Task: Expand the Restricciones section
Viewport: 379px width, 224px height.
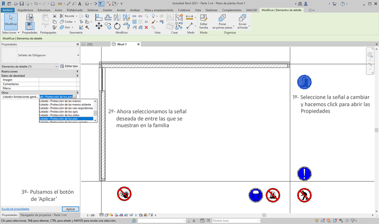Action: [77, 72]
